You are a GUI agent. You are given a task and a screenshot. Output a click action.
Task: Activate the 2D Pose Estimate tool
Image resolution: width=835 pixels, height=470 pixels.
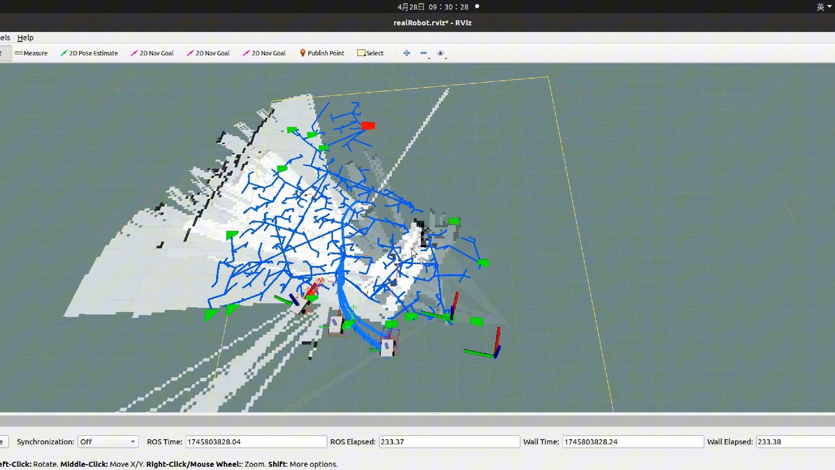pos(89,53)
